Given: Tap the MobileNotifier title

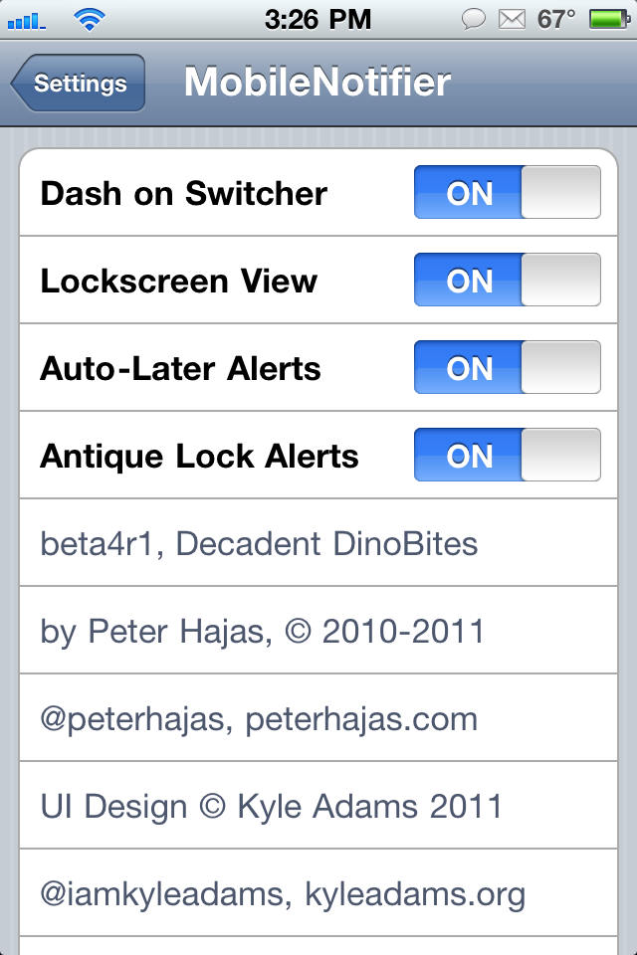Looking at the screenshot, I should click(318, 83).
